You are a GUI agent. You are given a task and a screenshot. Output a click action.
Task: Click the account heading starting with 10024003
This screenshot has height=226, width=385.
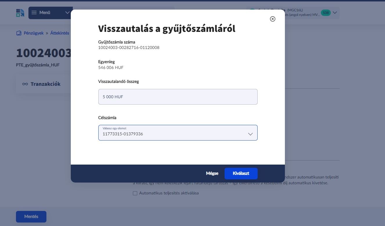(x=44, y=53)
